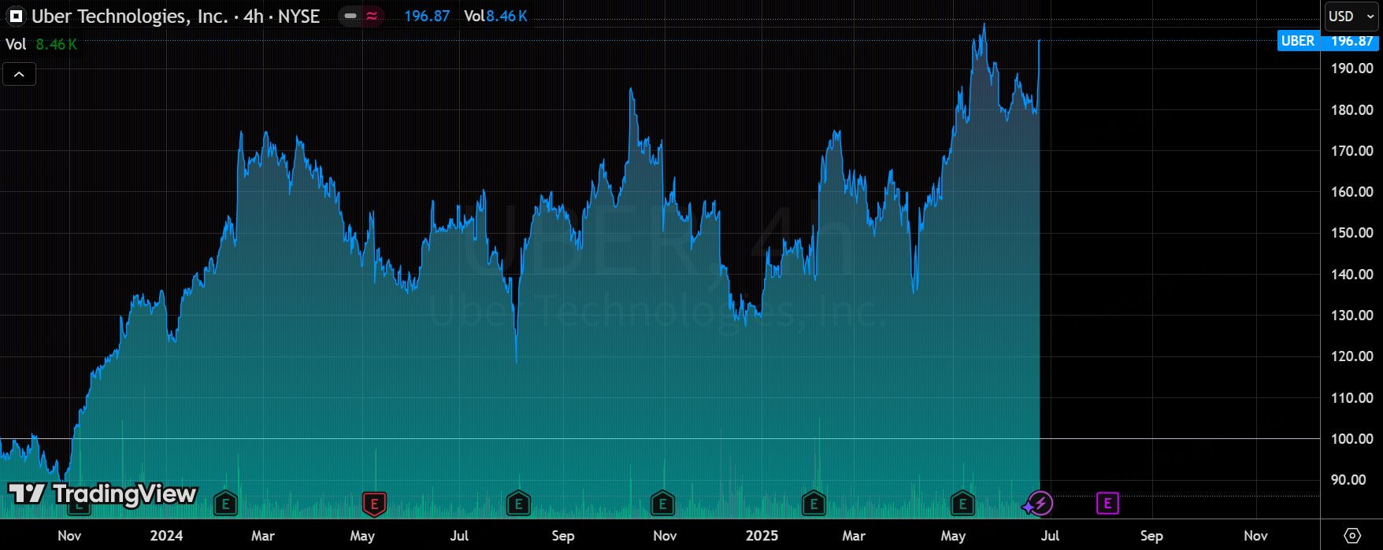Toggle the gray market status indicator
1383x550 pixels.
point(350,16)
